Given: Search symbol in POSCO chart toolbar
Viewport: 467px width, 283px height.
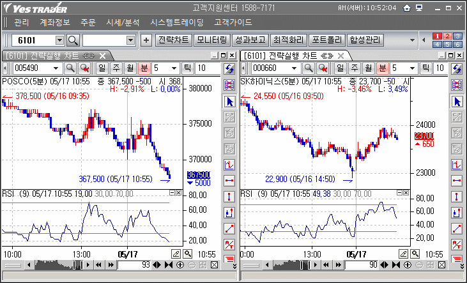Looking at the screenshot, I should 70,68.
